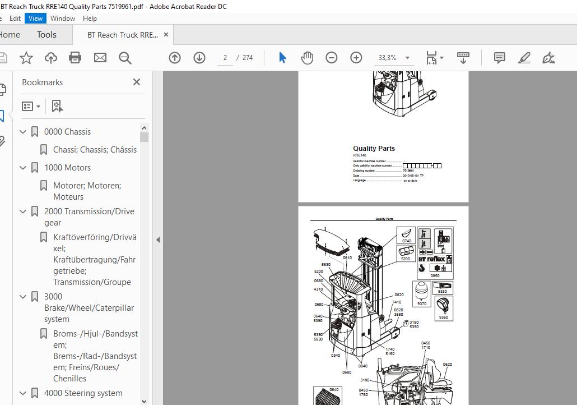Open the 33,3% zoom level dropdown
The width and height of the screenshot is (577, 405).
(407, 58)
